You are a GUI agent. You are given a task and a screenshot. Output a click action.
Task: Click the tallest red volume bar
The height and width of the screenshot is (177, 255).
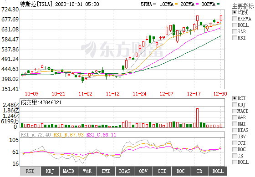(198, 118)
